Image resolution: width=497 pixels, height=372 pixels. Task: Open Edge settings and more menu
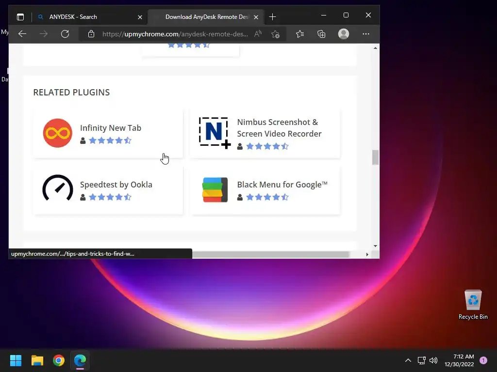pos(366,34)
